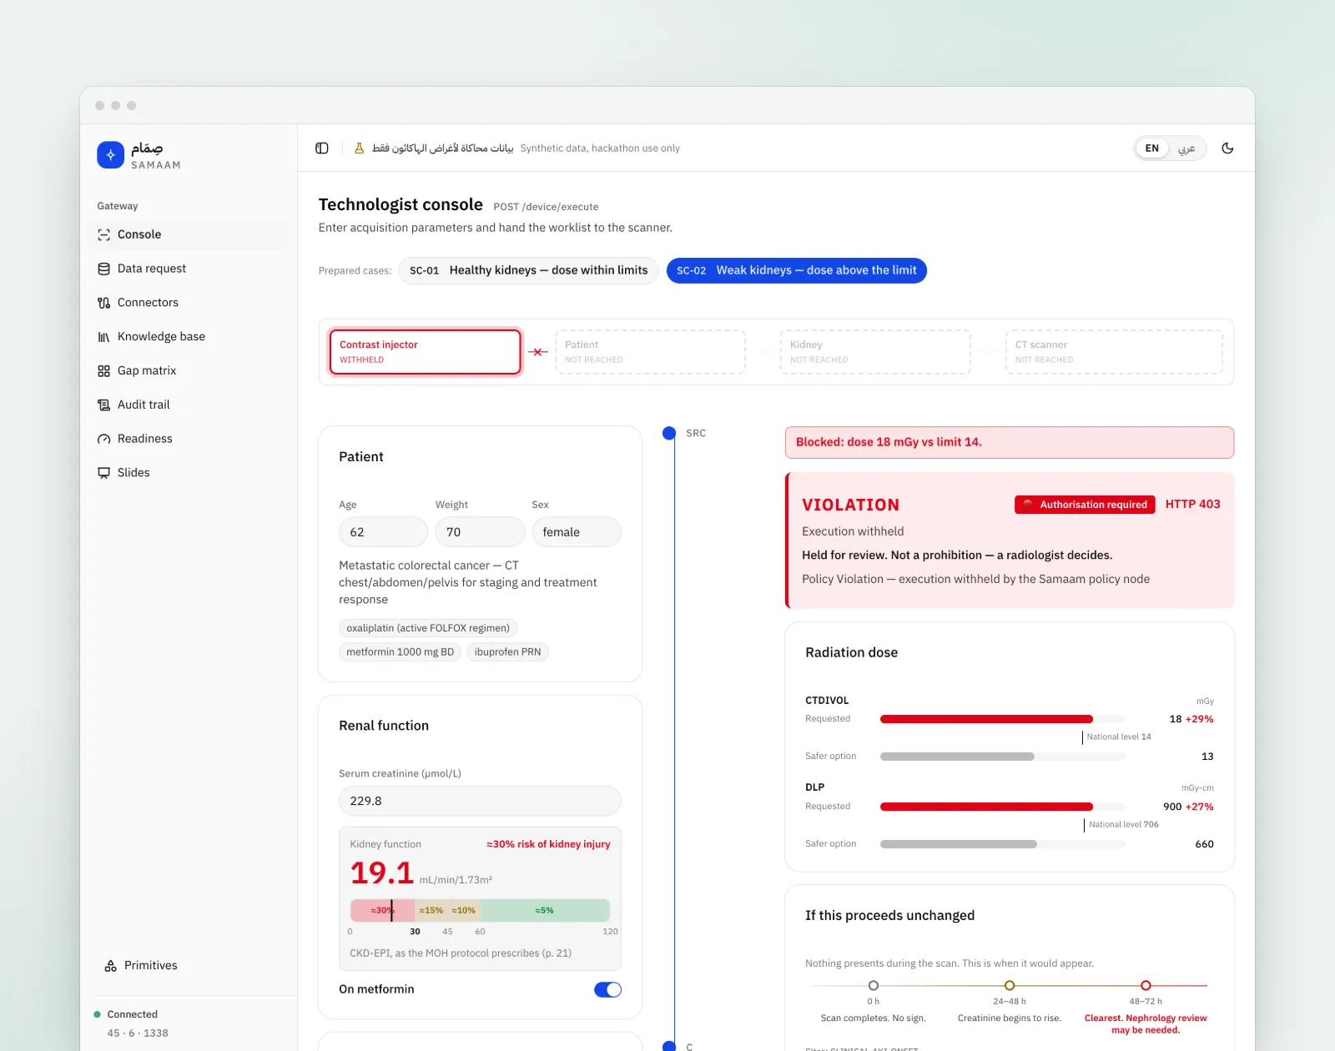Click the Age input field
Viewport: 1335px width, 1051px height.
point(383,532)
